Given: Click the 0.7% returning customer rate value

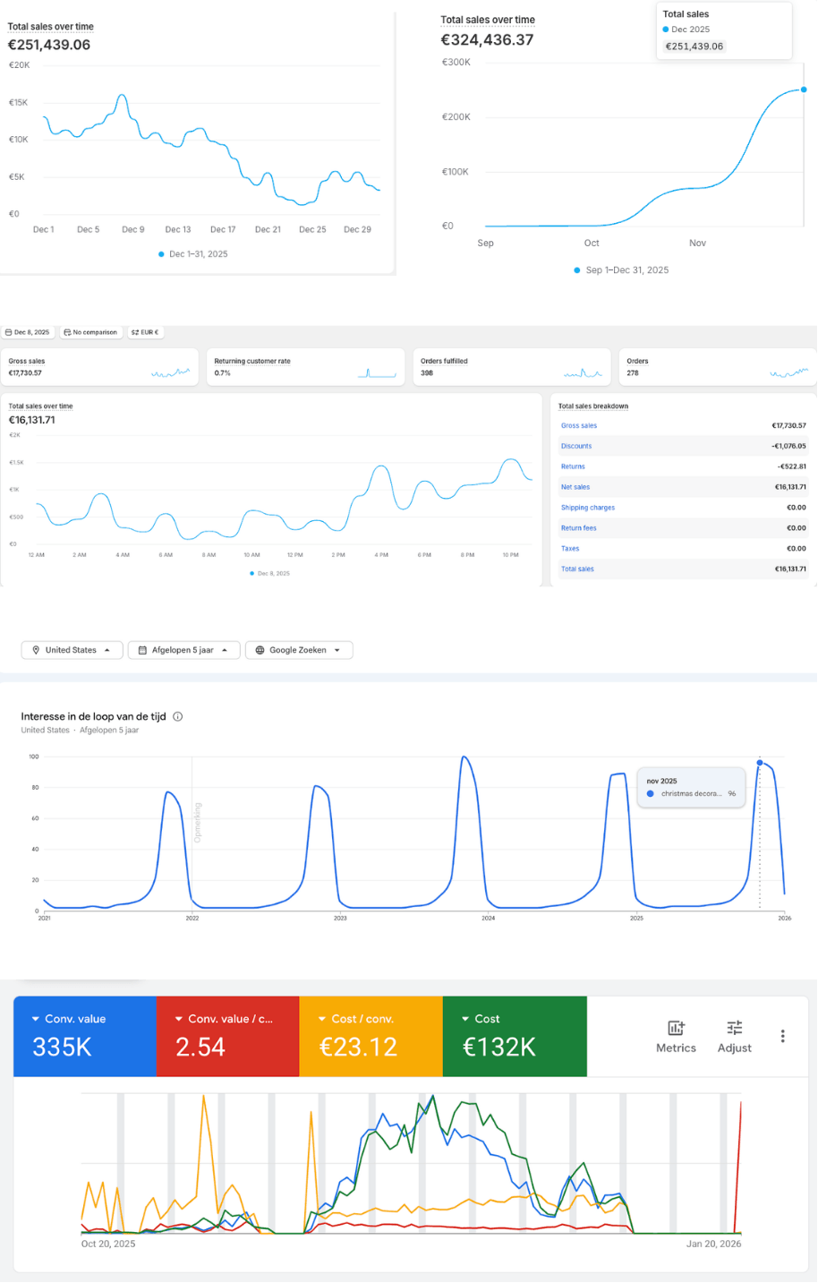Looking at the screenshot, I should [x=222, y=373].
